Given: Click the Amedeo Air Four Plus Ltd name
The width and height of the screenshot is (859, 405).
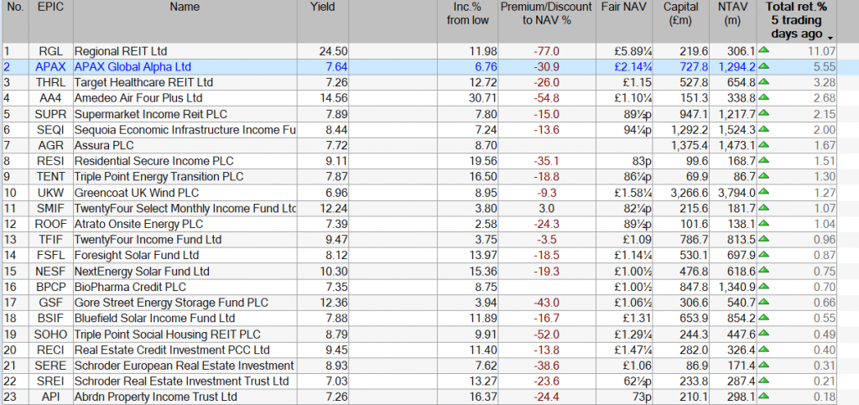Looking at the screenshot, I should pyautogui.click(x=138, y=98).
